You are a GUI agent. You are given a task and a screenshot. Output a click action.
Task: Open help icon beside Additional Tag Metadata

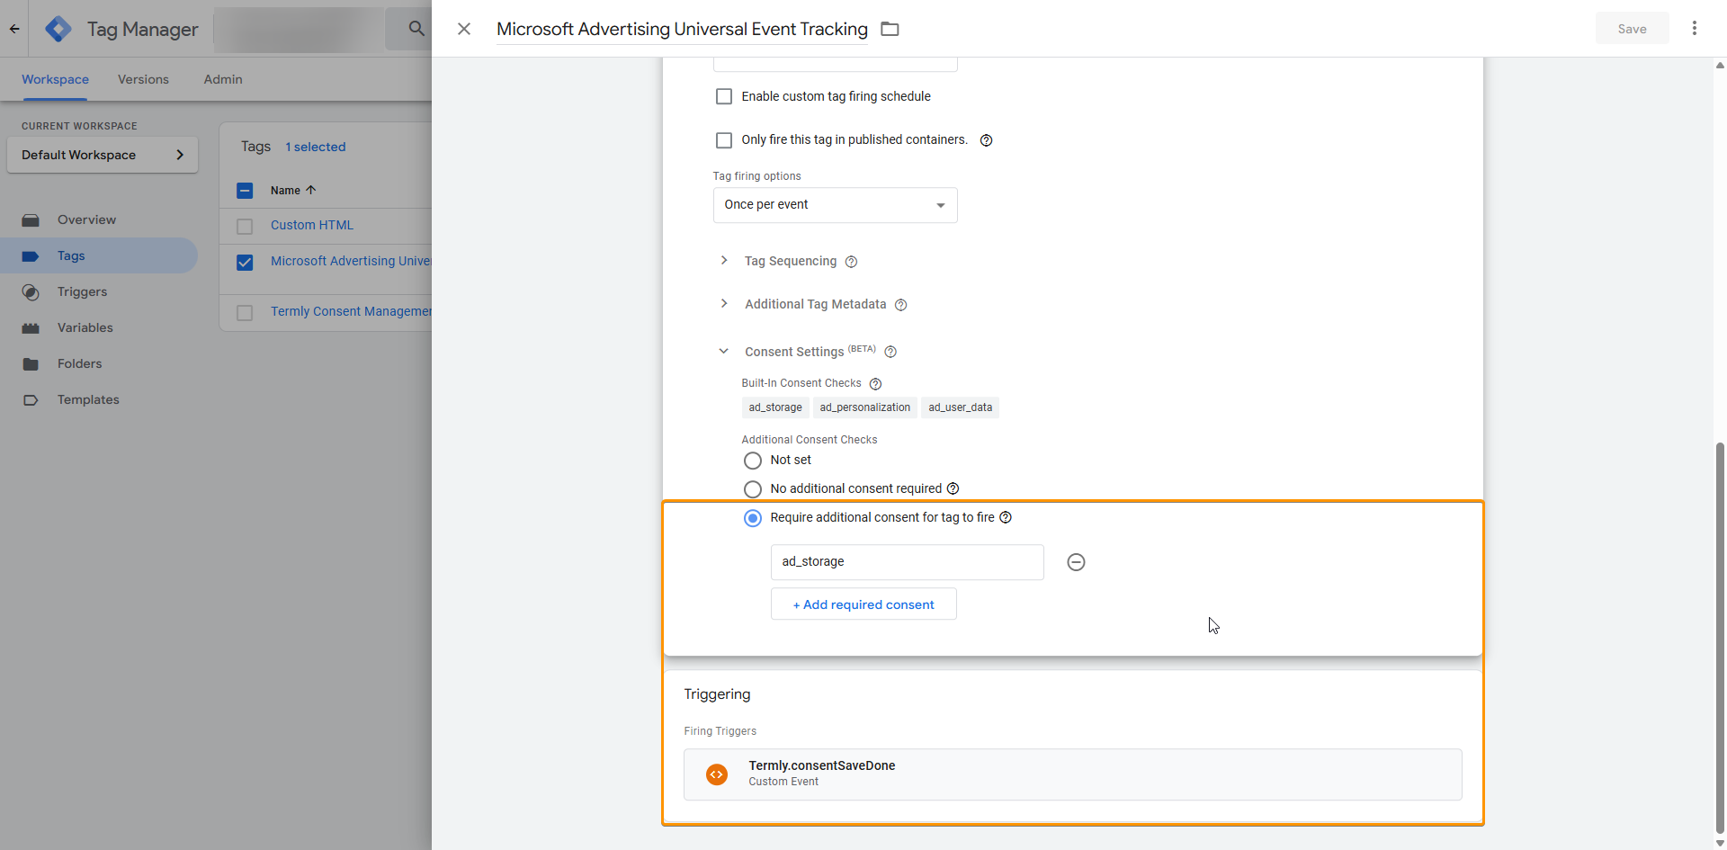[900, 305]
